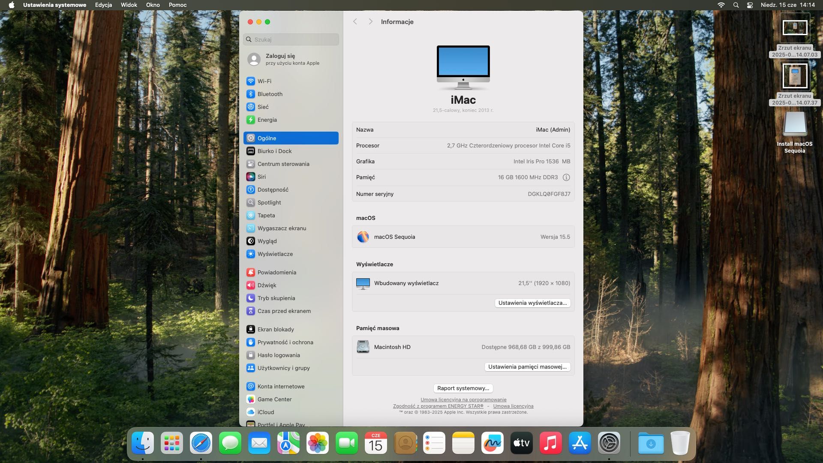Open Control Center in menu bar
Image resolution: width=823 pixels, height=463 pixels.
(x=750, y=5)
